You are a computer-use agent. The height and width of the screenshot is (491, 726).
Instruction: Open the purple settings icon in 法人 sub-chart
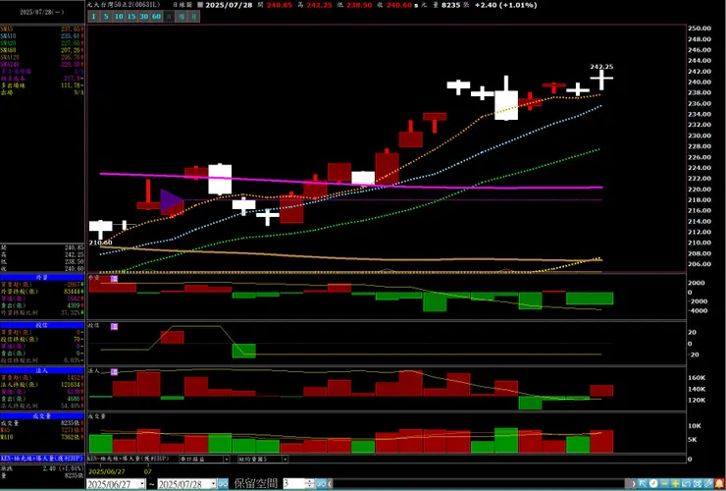114,372
